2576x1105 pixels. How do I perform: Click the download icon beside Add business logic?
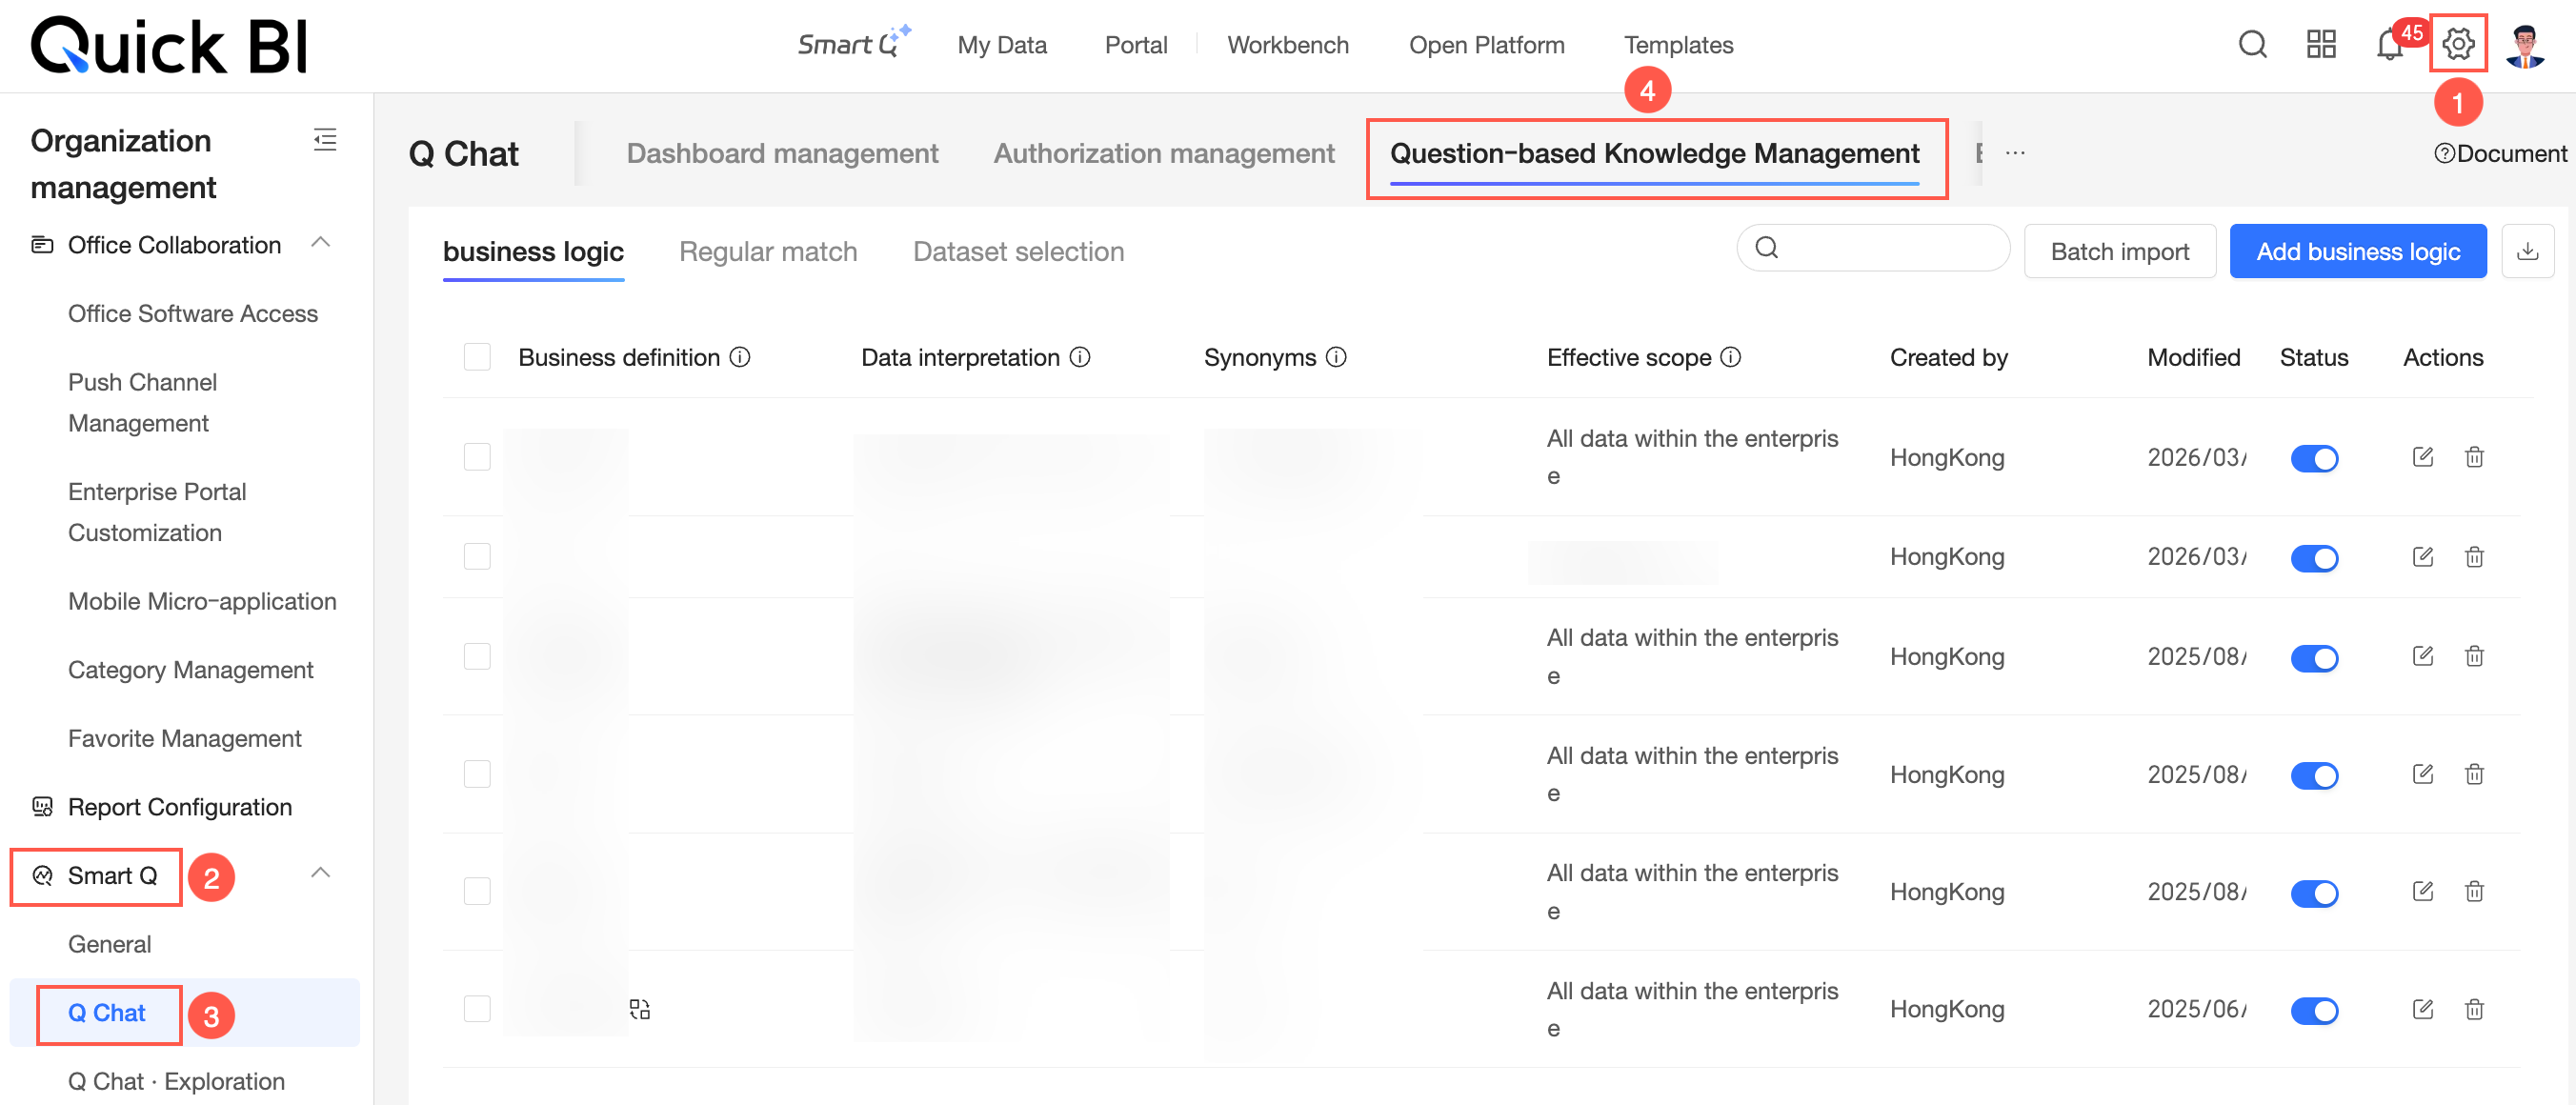pyautogui.click(x=2527, y=251)
